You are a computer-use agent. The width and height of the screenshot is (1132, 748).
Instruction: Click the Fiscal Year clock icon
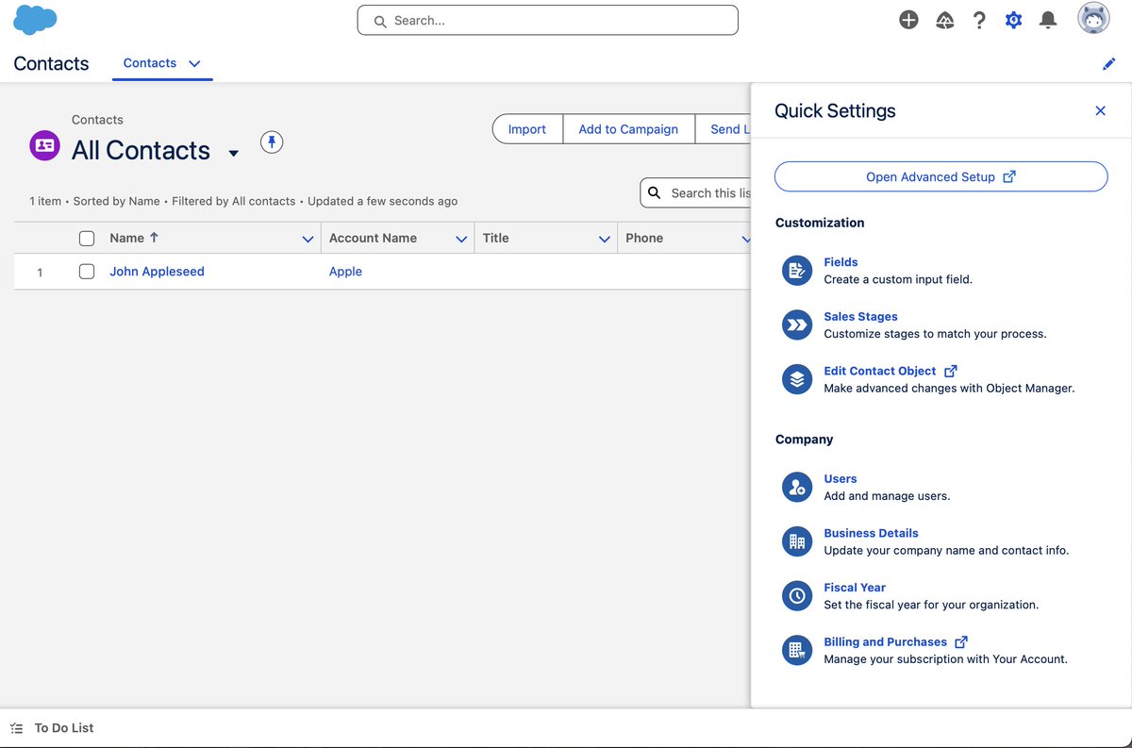(x=797, y=596)
